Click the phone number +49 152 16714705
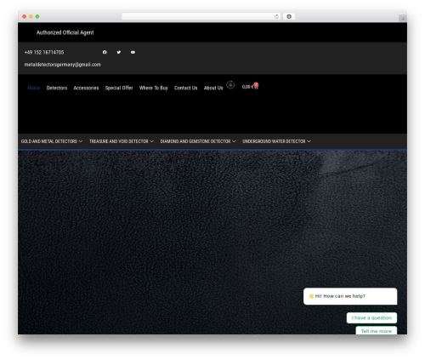 (x=44, y=53)
